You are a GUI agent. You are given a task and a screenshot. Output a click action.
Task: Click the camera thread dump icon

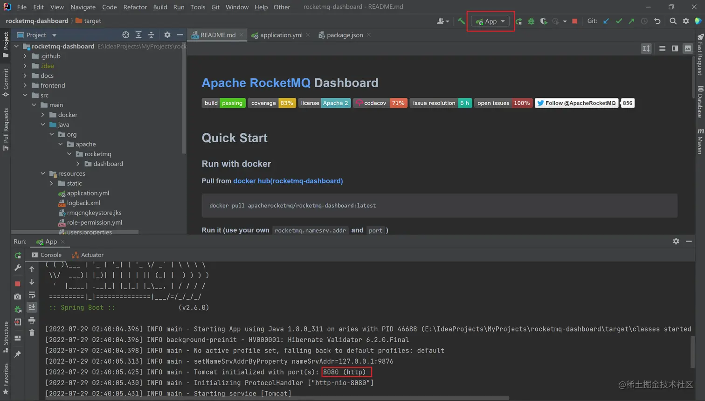click(x=18, y=297)
